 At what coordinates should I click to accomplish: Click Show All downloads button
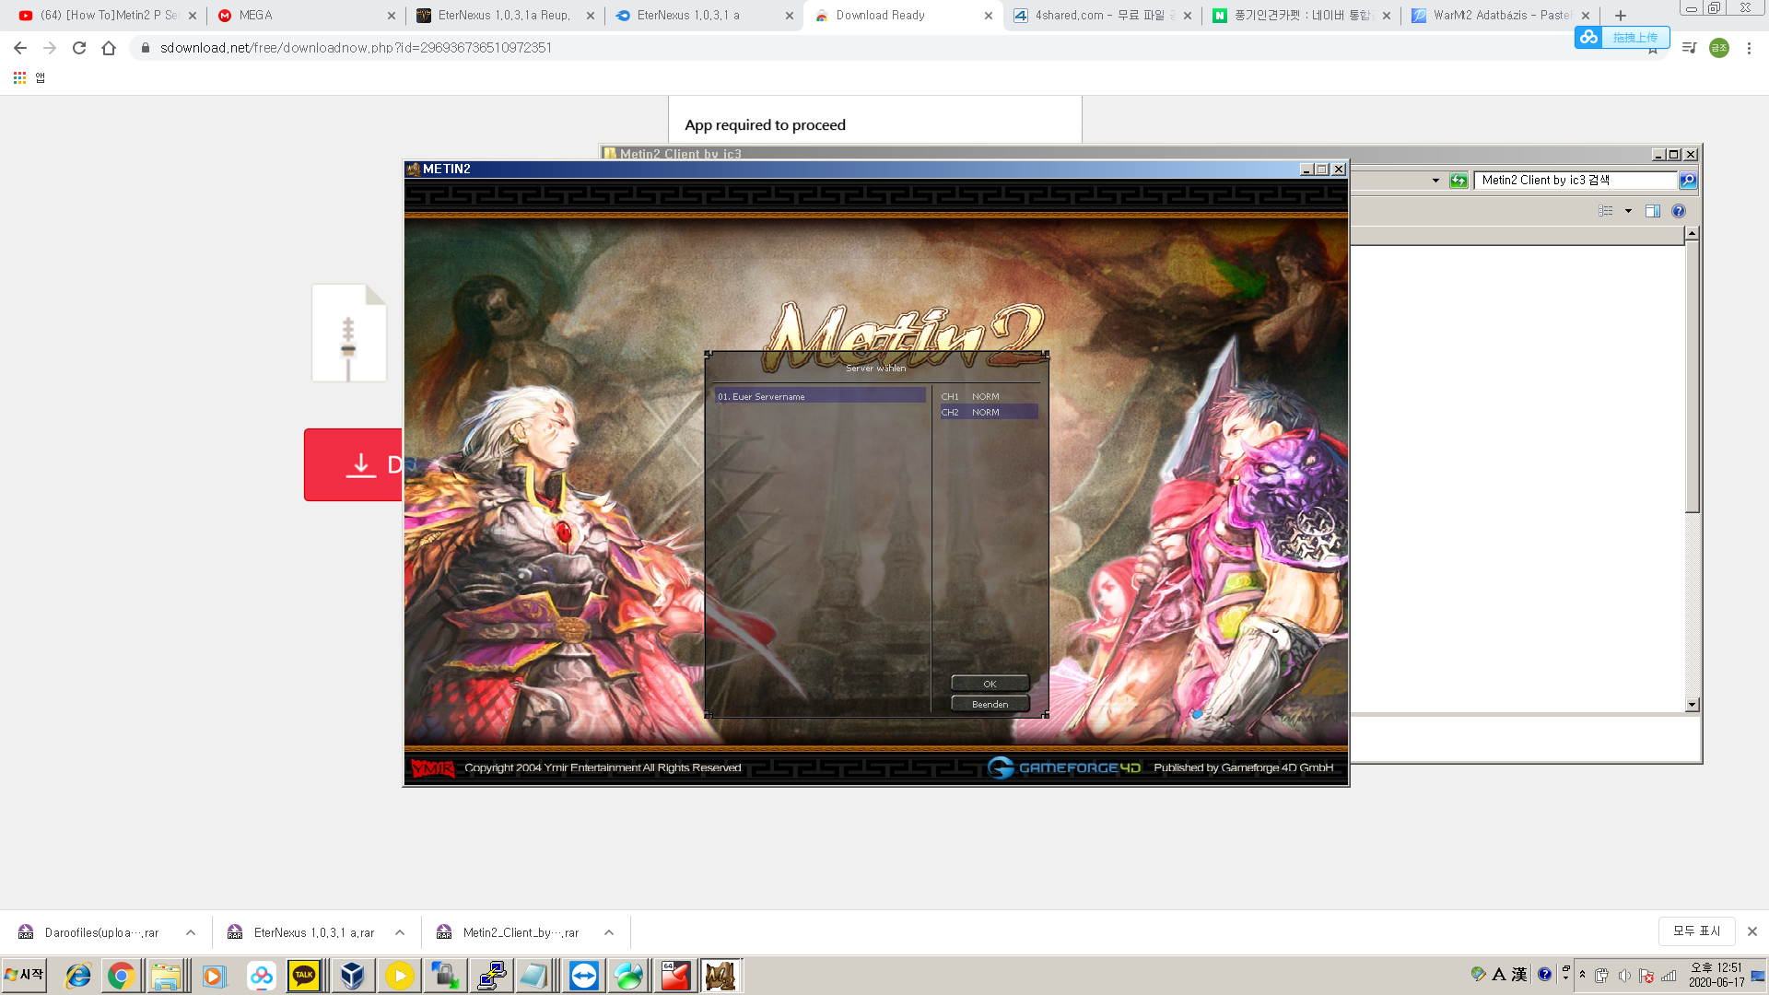point(1696,931)
